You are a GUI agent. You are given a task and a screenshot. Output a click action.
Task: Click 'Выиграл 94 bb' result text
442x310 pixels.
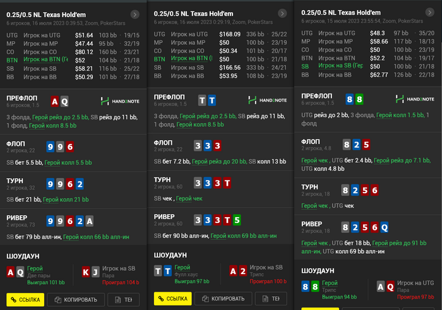[340, 297]
